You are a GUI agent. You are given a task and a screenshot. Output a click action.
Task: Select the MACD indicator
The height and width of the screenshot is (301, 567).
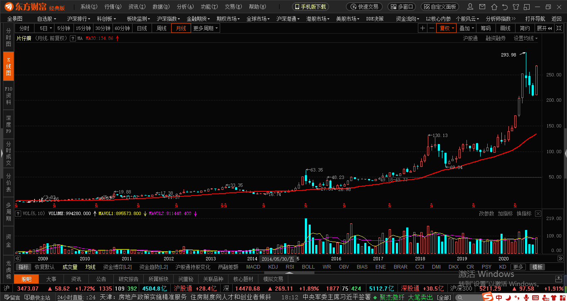[253, 267]
